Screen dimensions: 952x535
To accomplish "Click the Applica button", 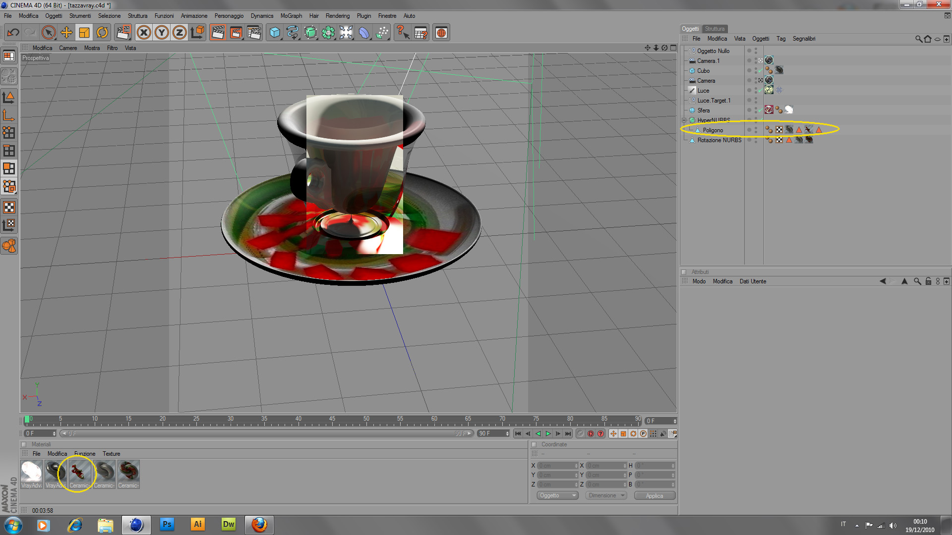I will pyautogui.click(x=654, y=495).
